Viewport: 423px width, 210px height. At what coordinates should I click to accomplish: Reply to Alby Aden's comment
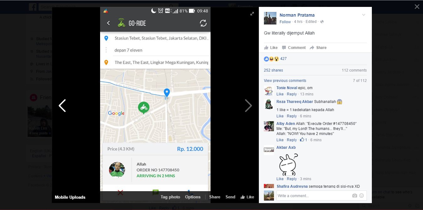[292, 140]
